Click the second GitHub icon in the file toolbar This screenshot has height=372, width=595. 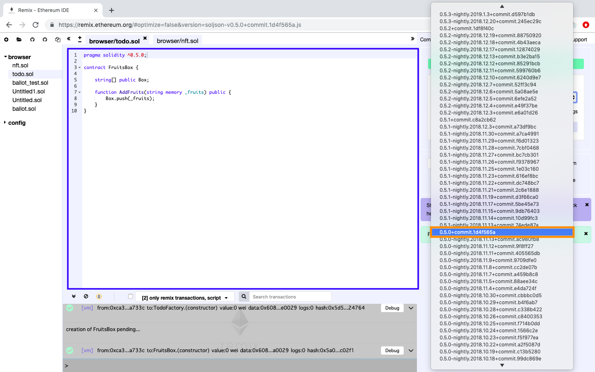tap(45, 40)
